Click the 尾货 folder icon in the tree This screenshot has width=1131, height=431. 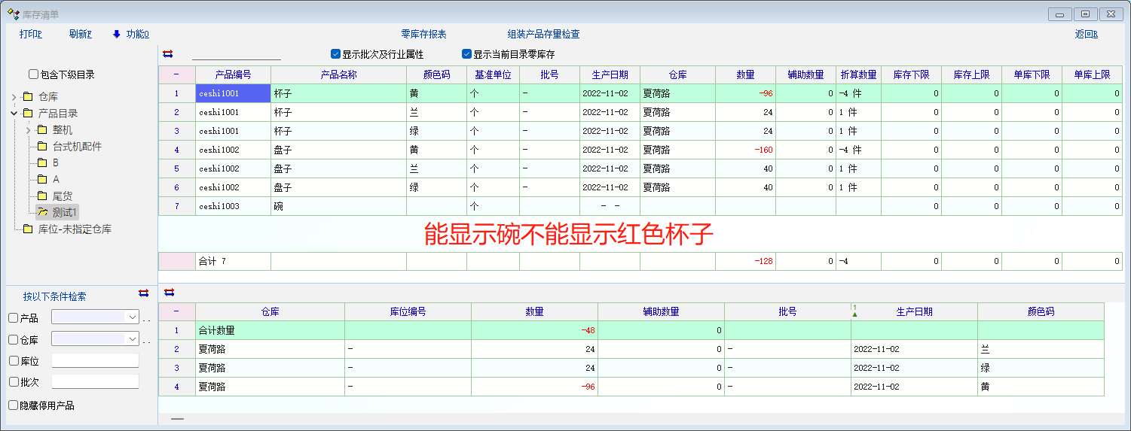(43, 196)
